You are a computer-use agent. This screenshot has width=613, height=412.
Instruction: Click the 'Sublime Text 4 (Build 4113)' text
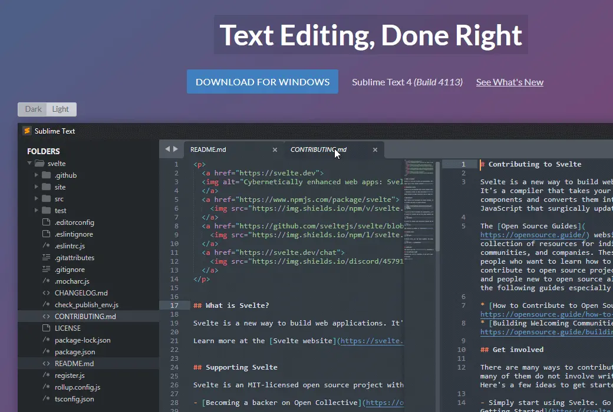coord(407,82)
